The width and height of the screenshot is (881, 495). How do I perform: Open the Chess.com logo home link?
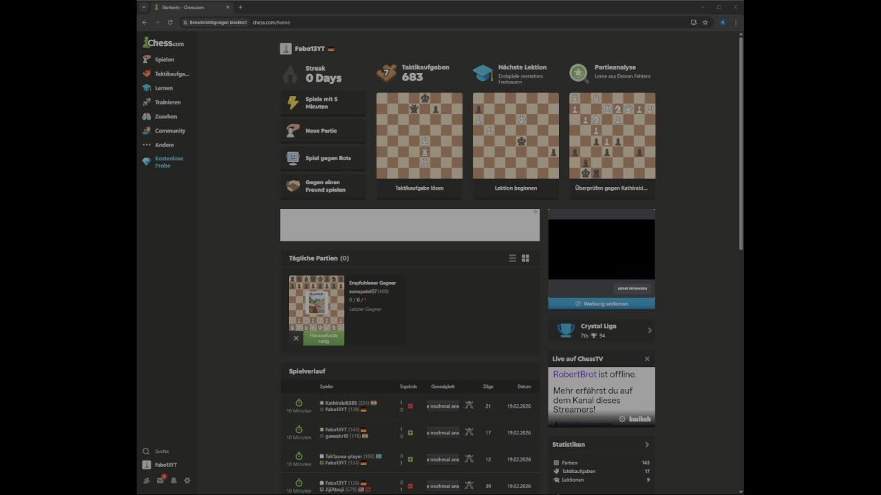pyautogui.click(x=163, y=43)
